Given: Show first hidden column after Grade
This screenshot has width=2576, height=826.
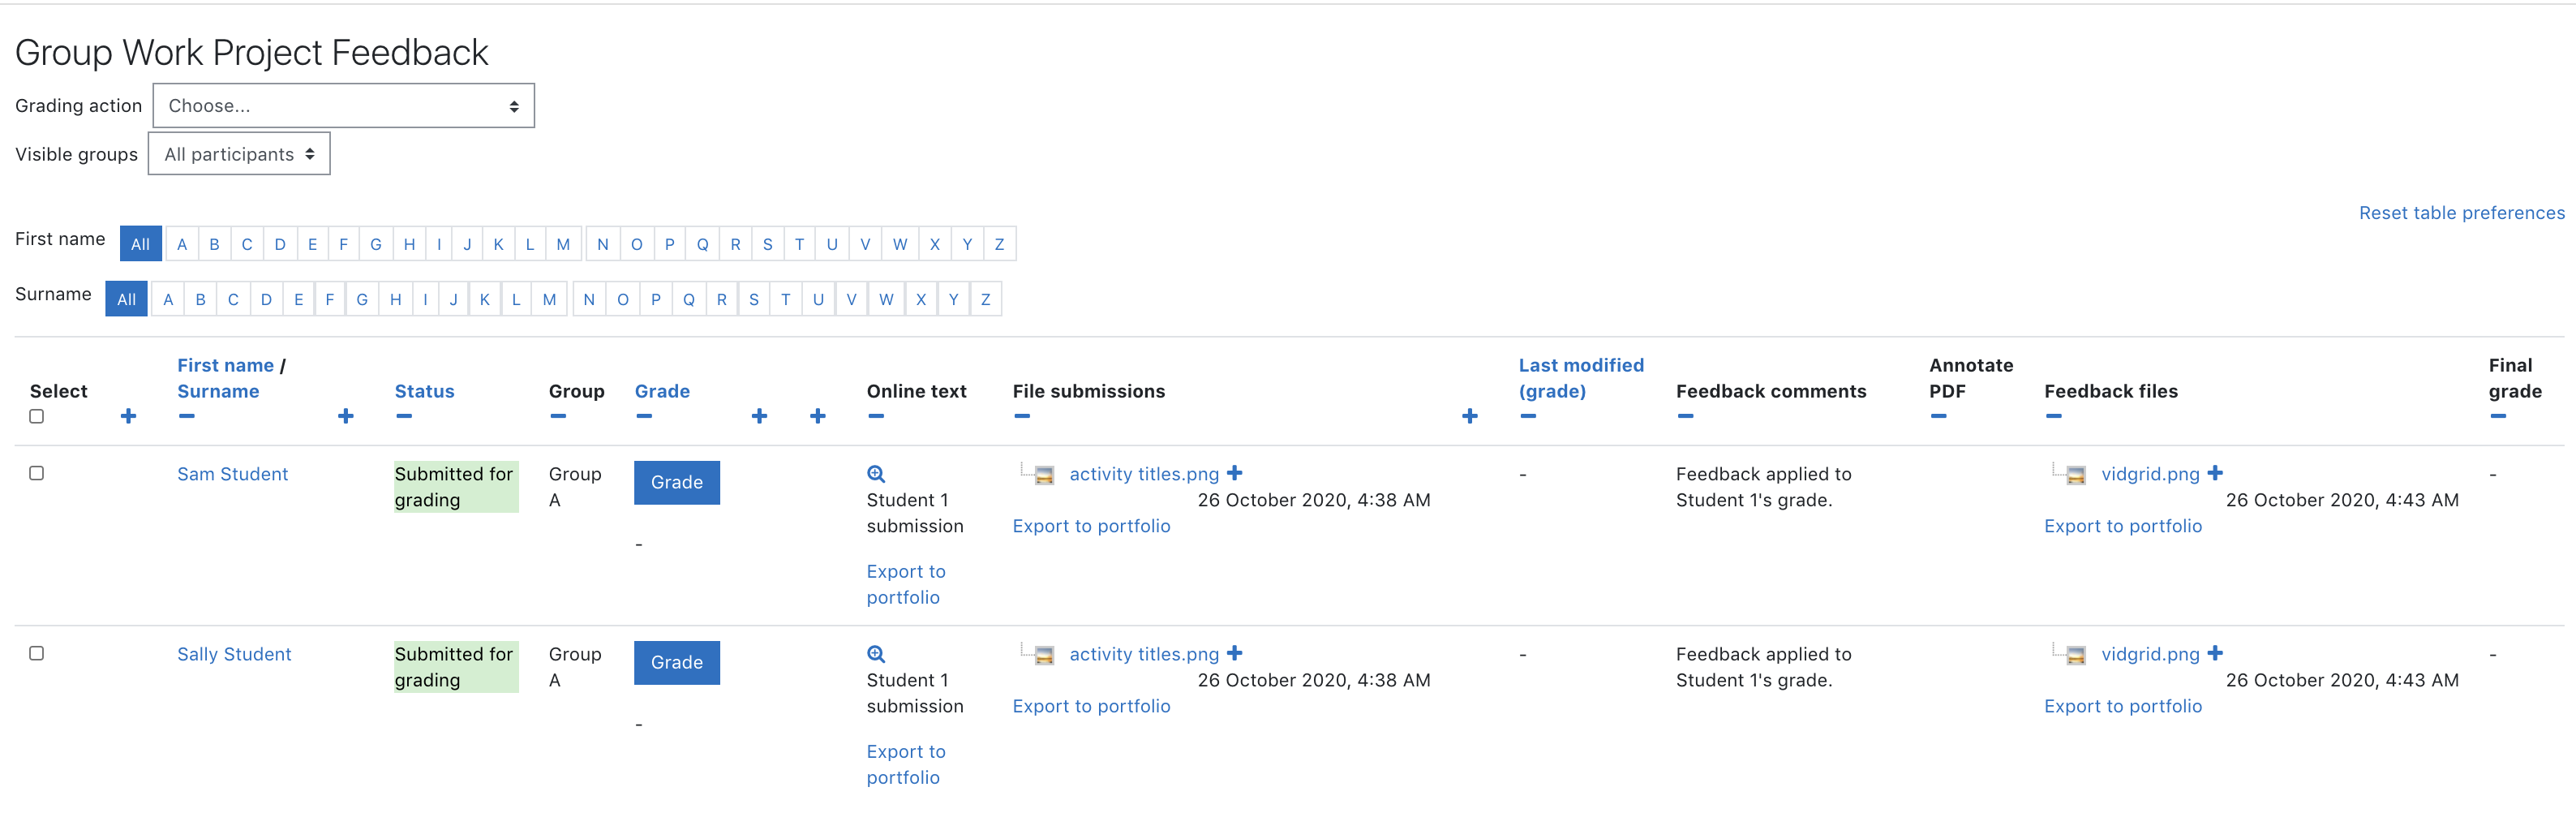Looking at the screenshot, I should coord(759,416).
